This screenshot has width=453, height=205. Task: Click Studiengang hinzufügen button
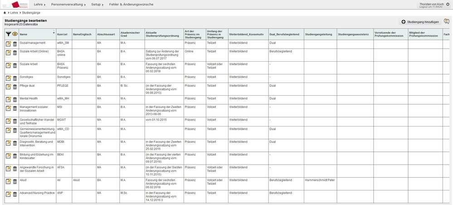(x=419, y=22)
